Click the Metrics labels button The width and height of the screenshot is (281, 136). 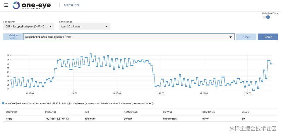click(x=13, y=37)
